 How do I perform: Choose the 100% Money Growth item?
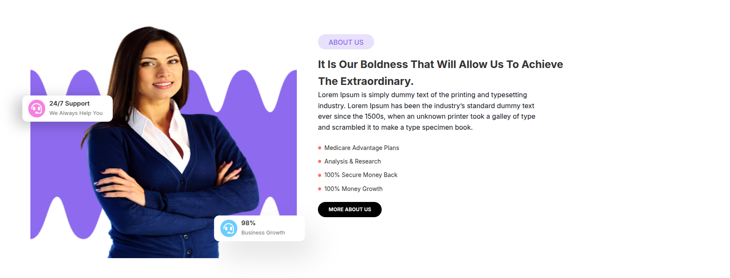click(x=353, y=189)
